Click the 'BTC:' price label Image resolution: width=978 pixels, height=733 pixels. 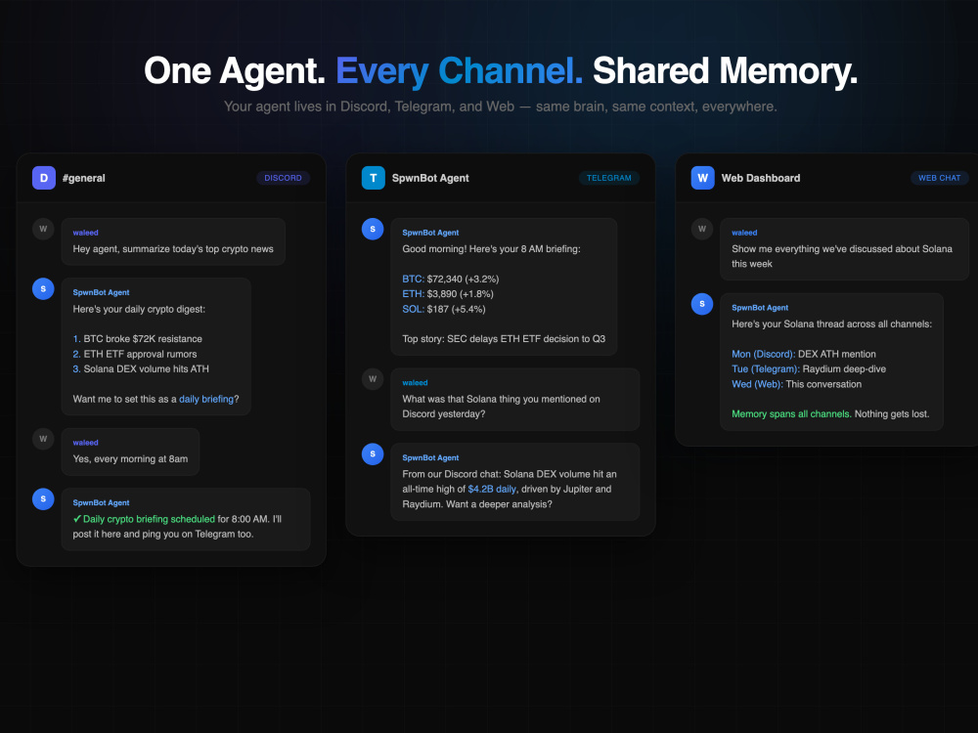(413, 279)
